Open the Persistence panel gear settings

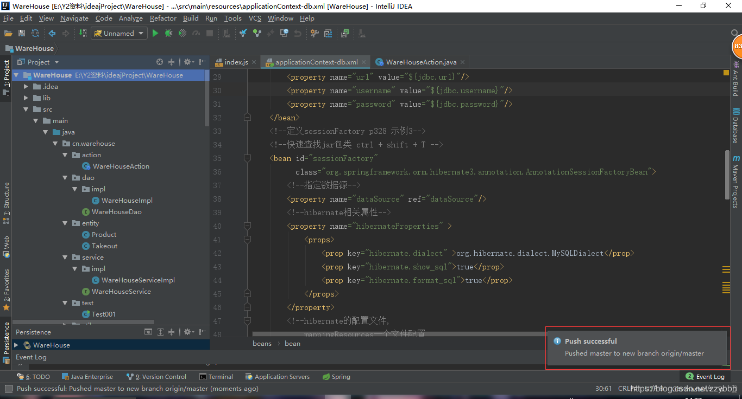tap(188, 332)
